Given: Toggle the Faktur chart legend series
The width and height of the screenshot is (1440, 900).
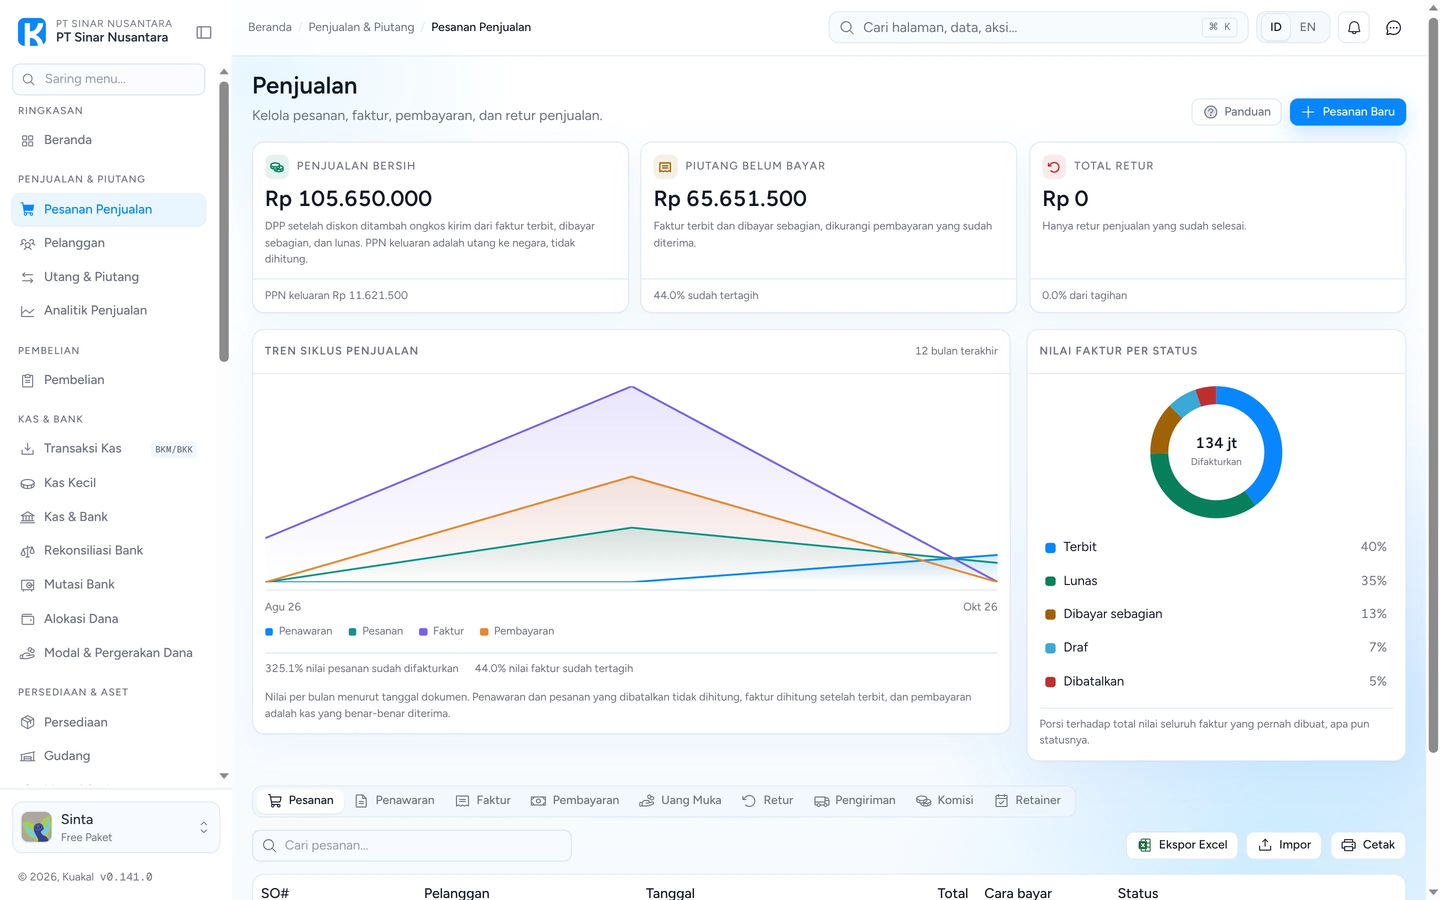Looking at the screenshot, I should pos(441,631).
